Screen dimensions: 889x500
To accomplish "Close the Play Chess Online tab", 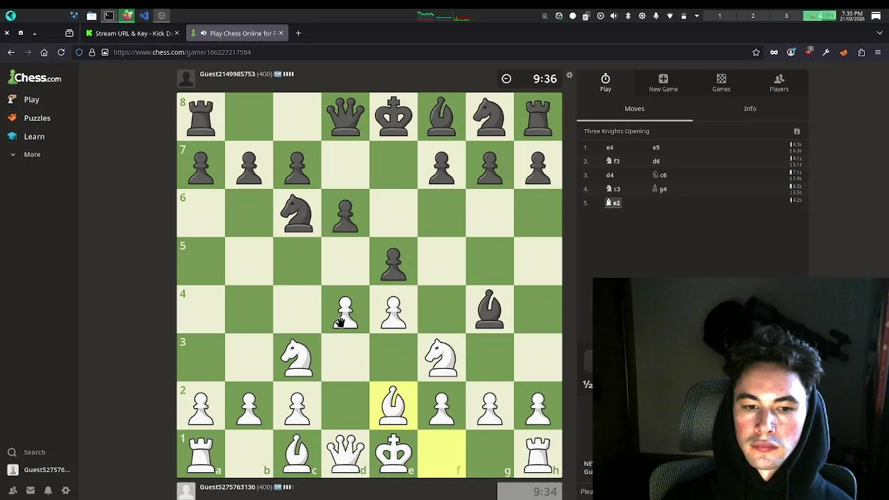I will [x=281, y=33].
